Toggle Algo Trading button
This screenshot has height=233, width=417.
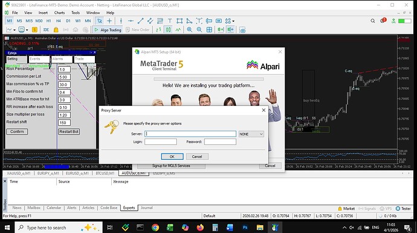[x=108, y=30]
